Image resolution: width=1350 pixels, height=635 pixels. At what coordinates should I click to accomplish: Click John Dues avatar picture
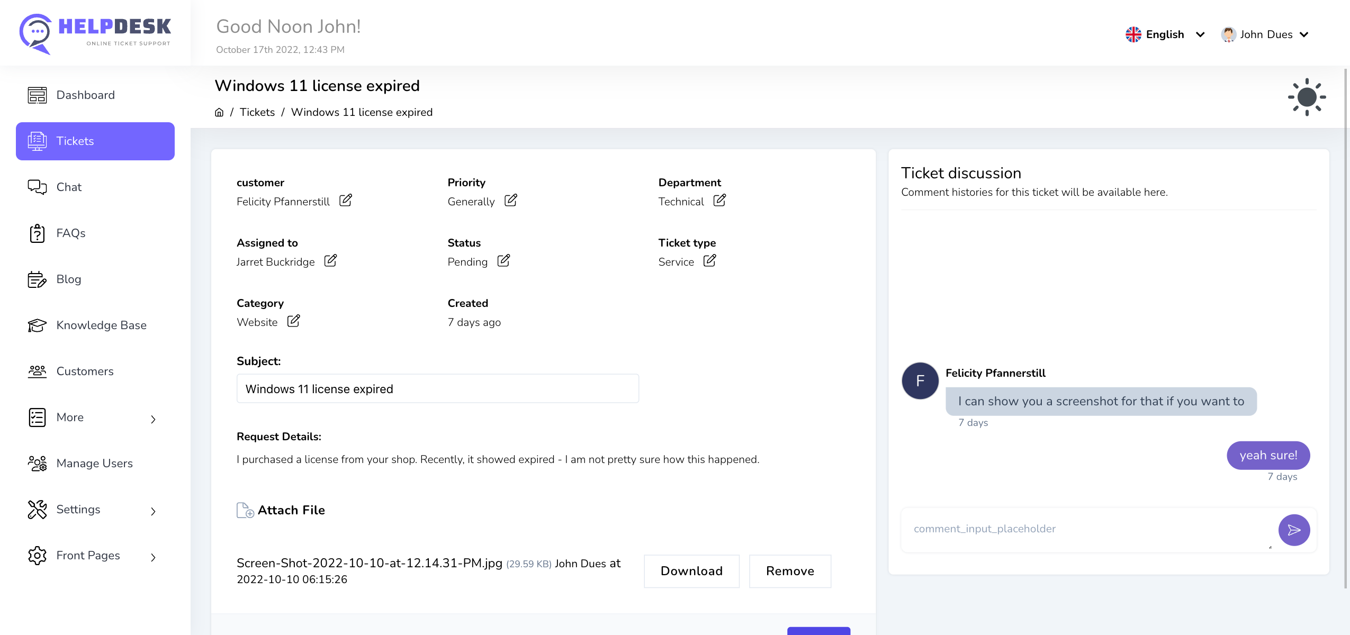(1228, 34)
